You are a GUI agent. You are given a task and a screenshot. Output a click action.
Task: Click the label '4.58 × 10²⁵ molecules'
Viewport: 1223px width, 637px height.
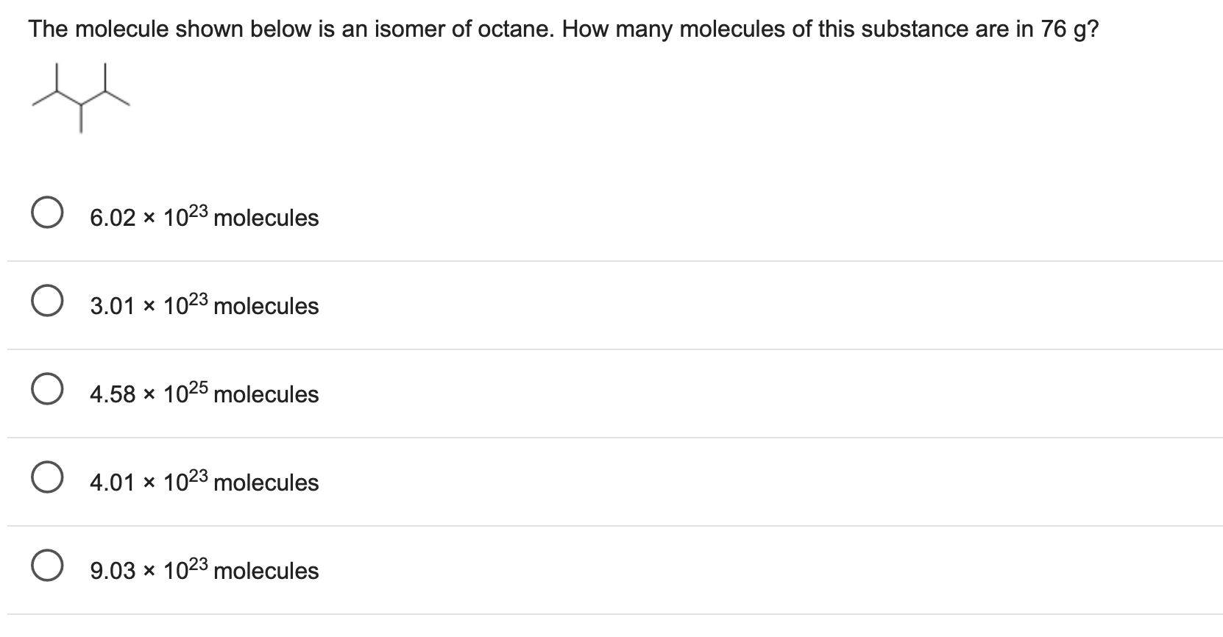[204, 393]
